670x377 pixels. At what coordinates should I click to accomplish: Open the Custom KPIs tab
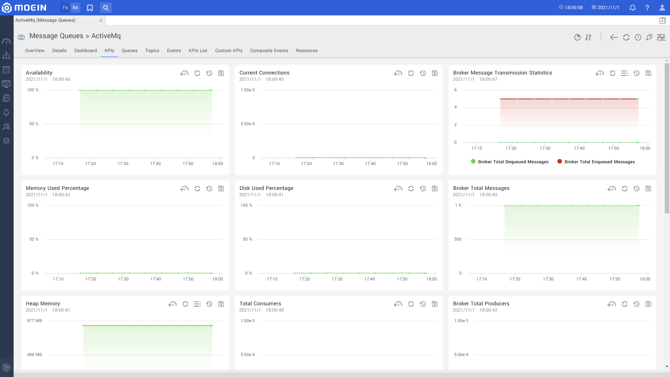click(229, 51)
